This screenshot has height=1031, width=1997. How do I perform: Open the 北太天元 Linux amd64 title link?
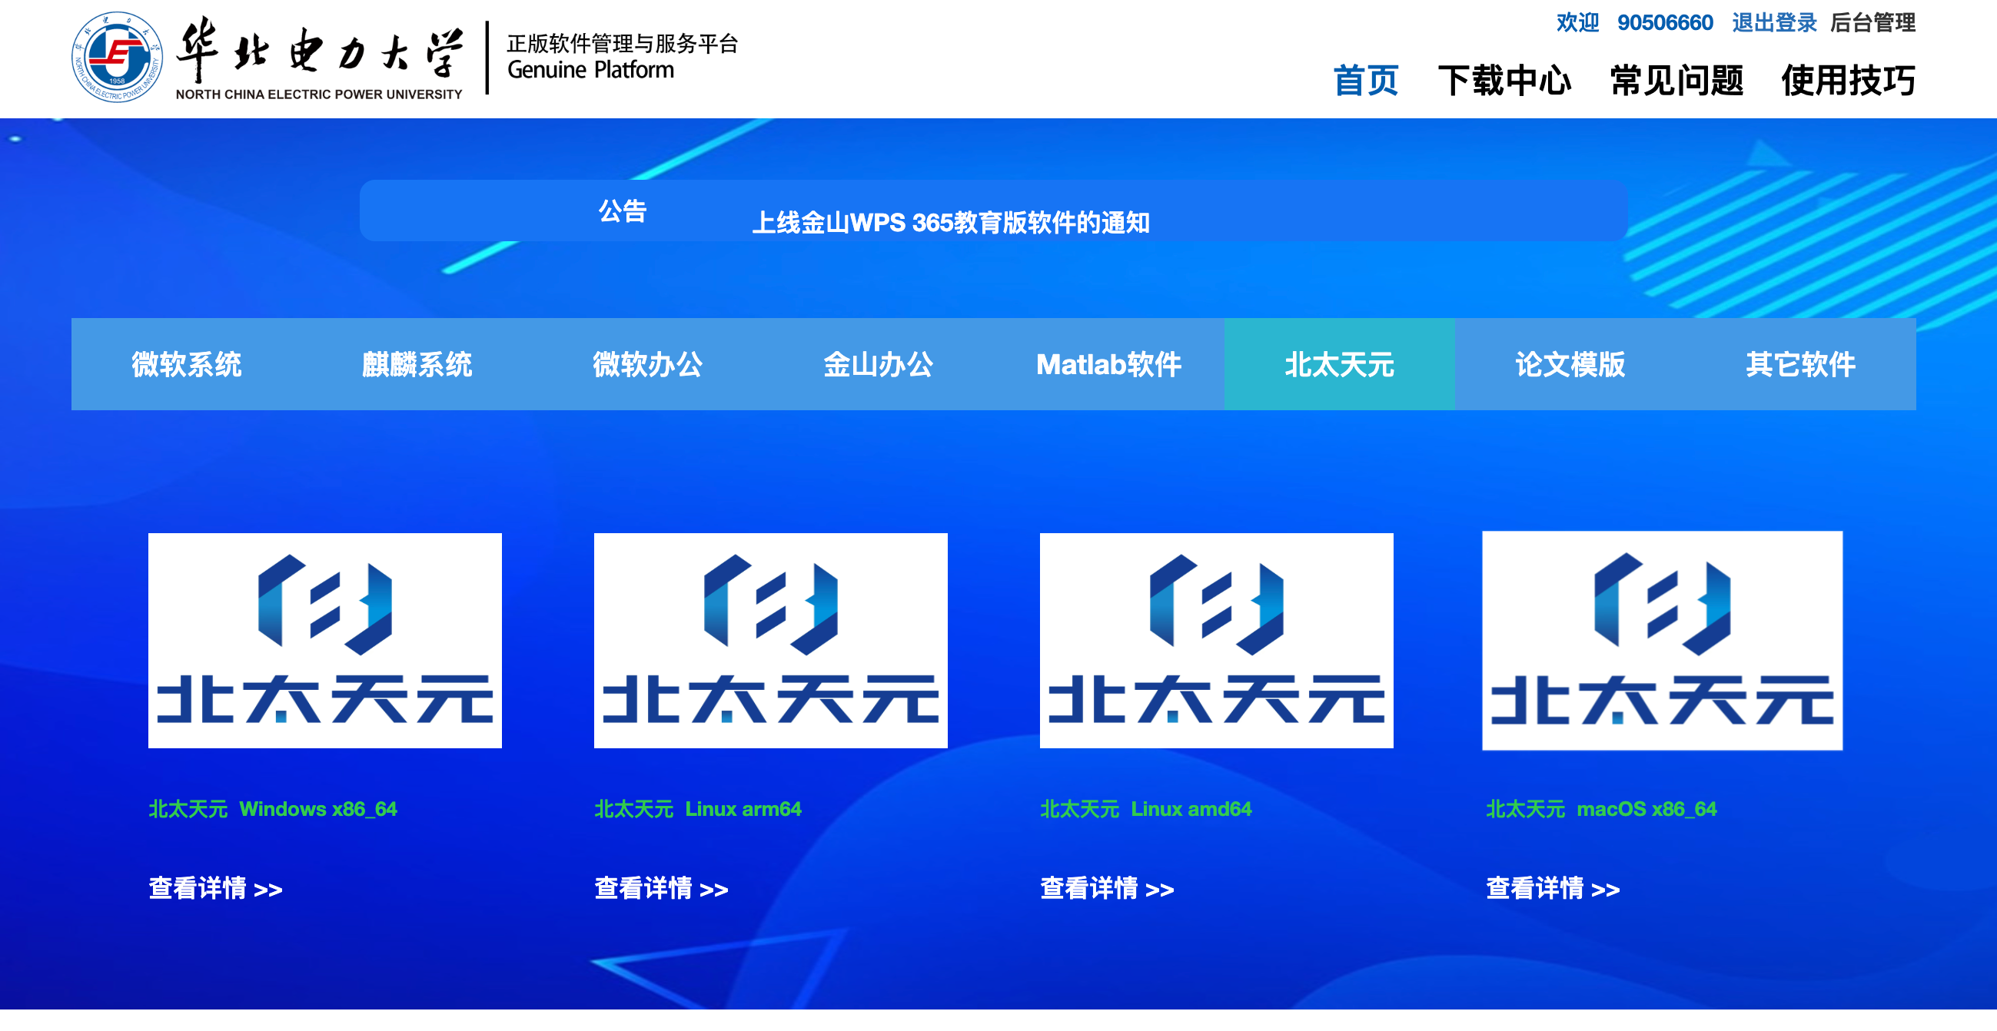point(1146,809)
